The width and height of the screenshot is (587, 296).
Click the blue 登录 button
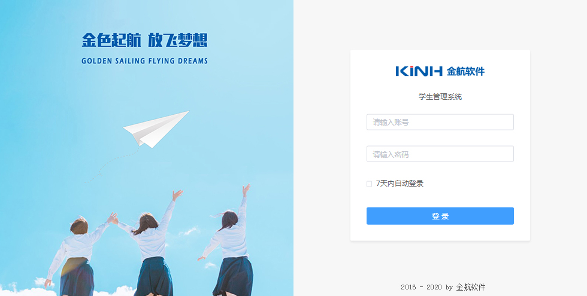(x=440, y=216)
